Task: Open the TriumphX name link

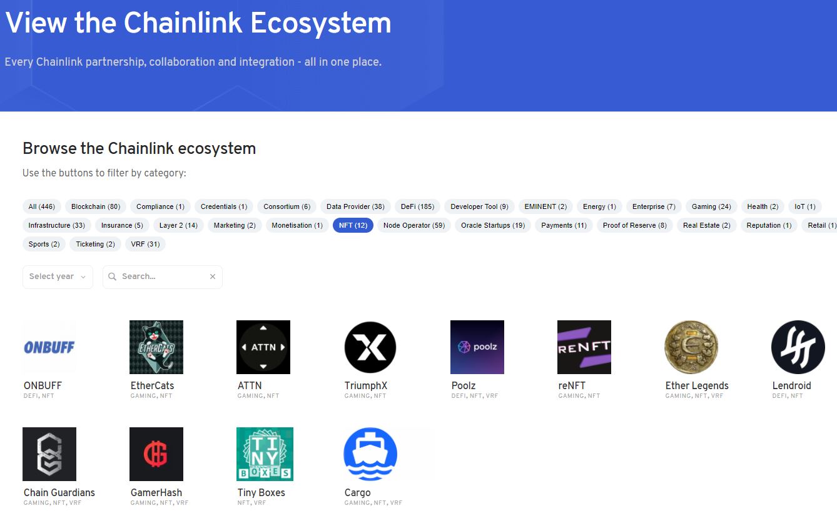Action: (366, 385)
